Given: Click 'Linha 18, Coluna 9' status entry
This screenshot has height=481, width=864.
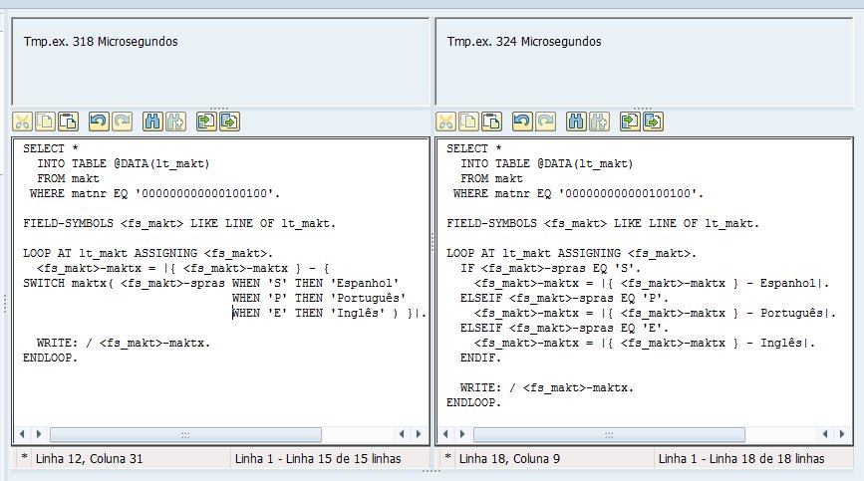Looking at the screenshot, I should point(509,458).
